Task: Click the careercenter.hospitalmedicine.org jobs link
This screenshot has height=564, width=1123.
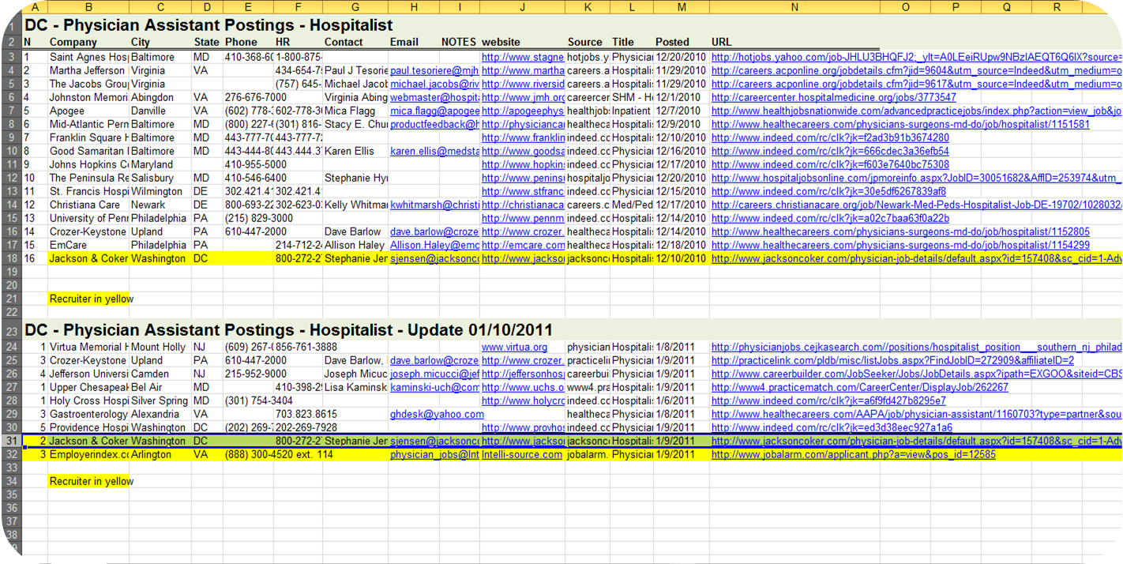Action: (x=833, y=97)
